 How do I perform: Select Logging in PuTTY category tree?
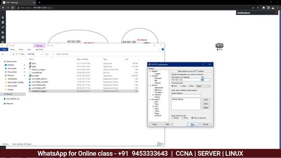tap(157, 74)
